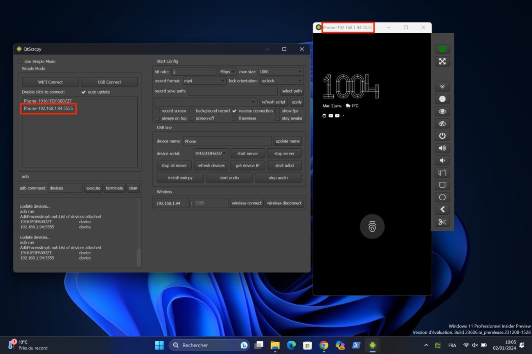Image resolution: width=532 pixels, height=354 pixels.
Task: Click the QtScrcpy Android icon in the taskbar
Action: [x=372, y=345]
